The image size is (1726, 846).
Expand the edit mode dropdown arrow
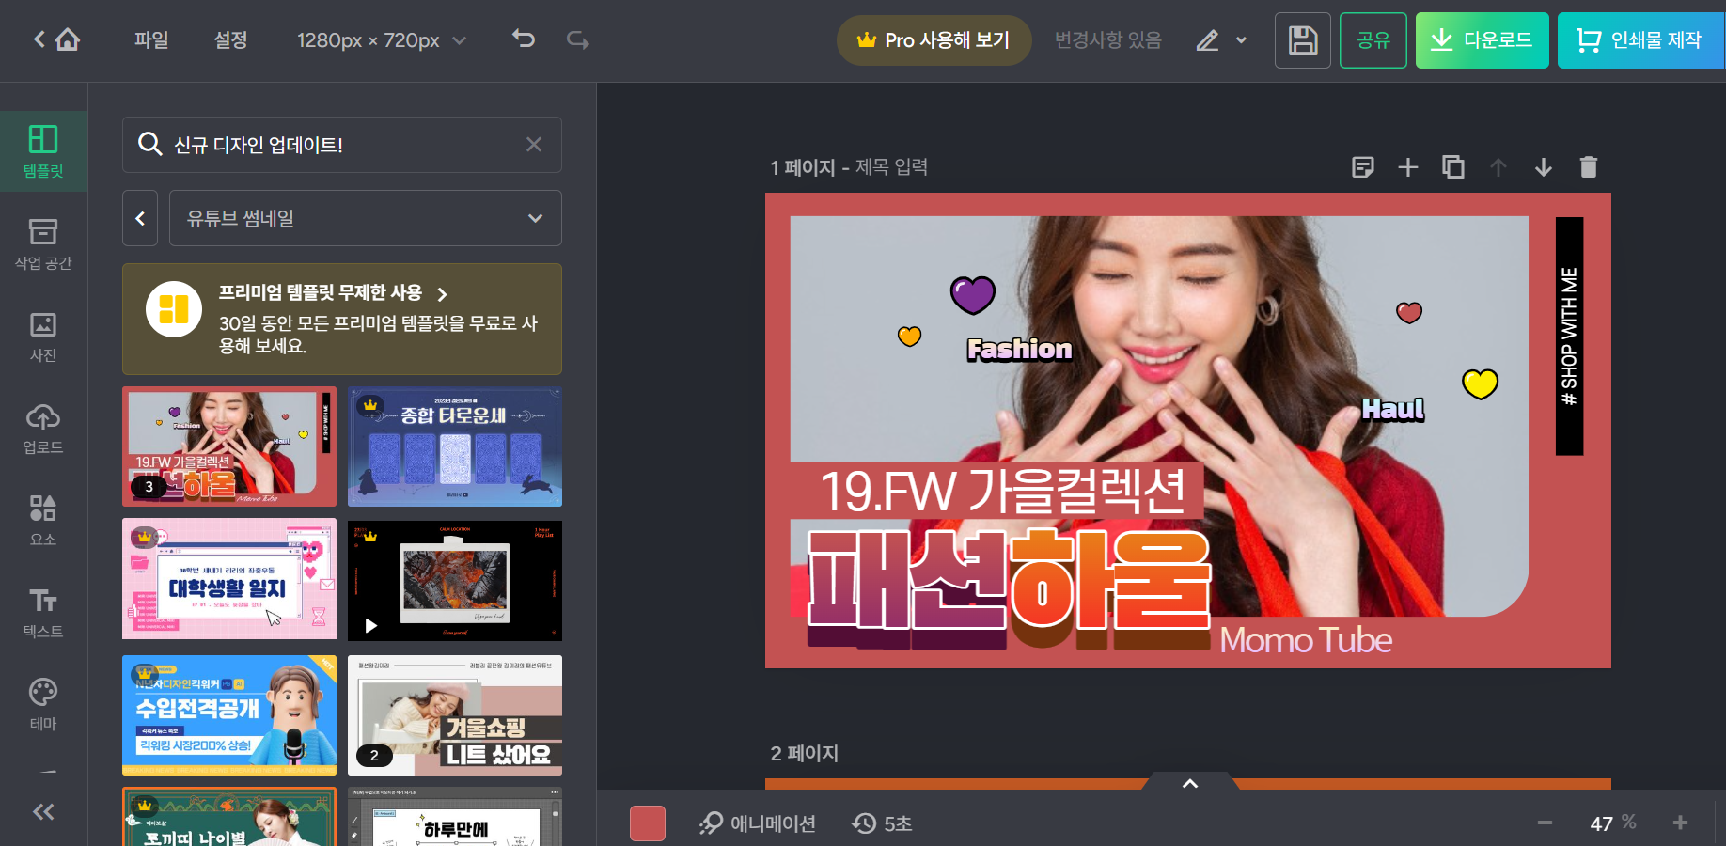click(1241, 40)
